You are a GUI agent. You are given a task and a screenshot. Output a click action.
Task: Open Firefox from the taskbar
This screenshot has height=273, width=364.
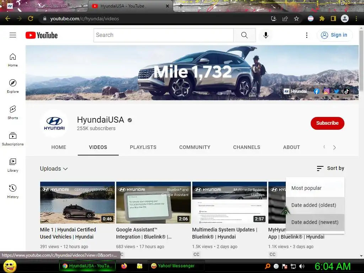[x=124, y=266]
